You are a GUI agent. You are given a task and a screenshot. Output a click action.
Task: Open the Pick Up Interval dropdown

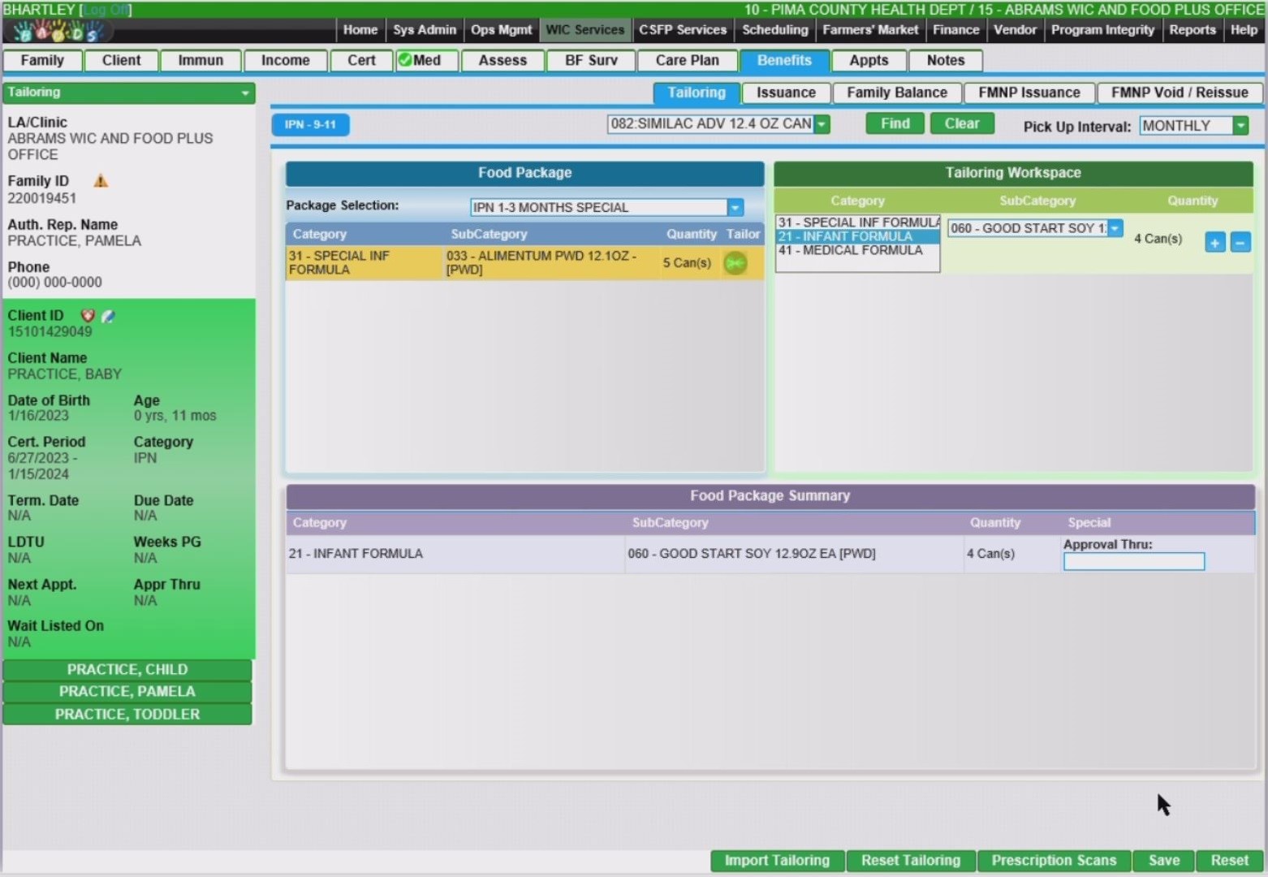point(1240,126)
